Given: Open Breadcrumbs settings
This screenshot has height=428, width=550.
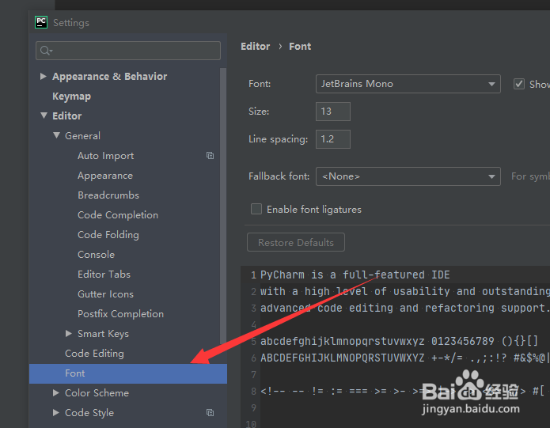Looking at the screenshot, I should click(108, 195).
